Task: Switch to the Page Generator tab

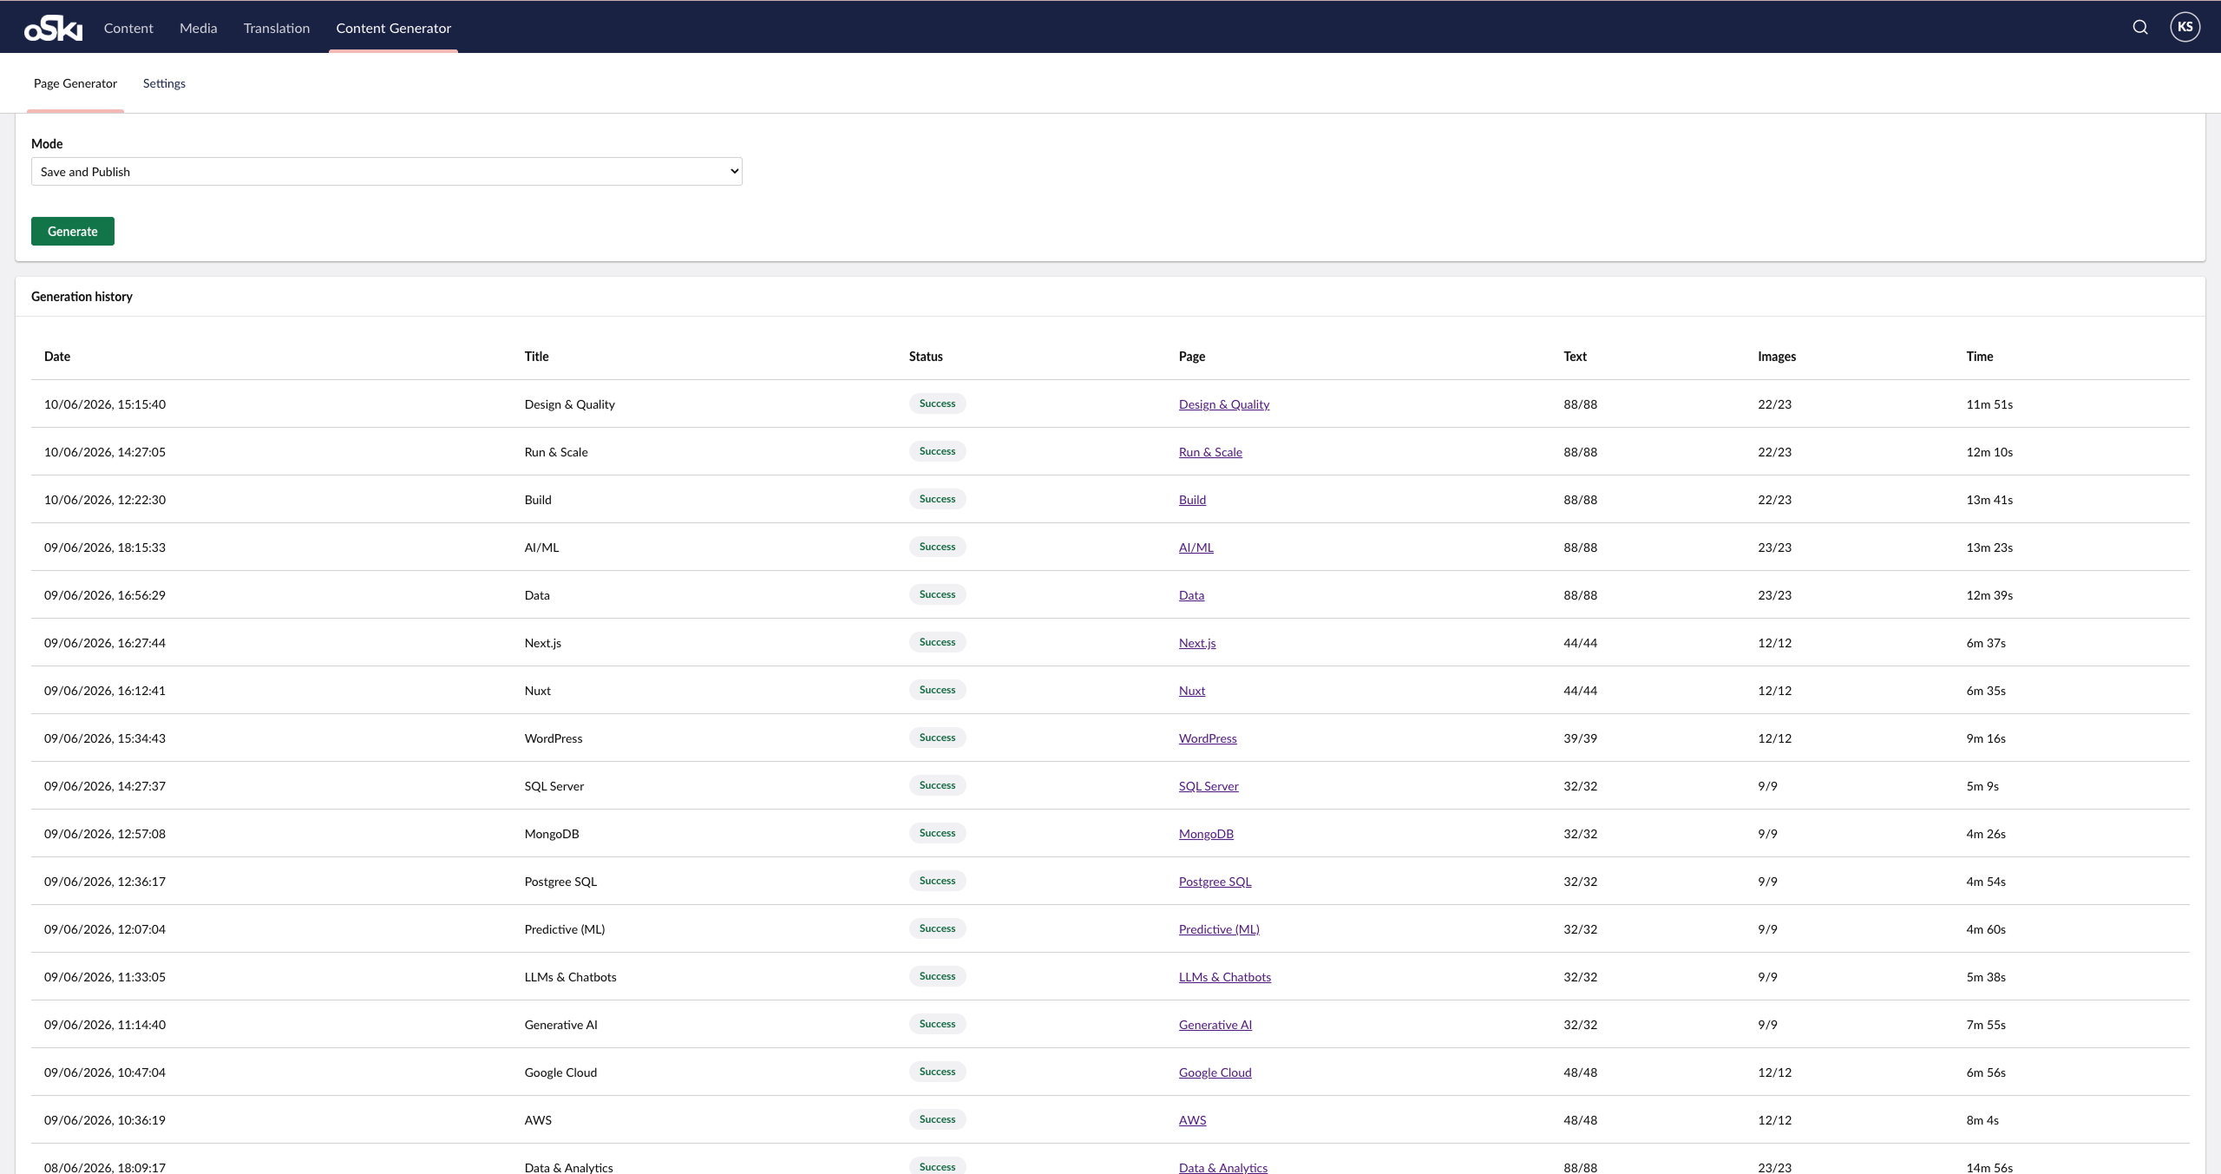Action: pyautogui.click(x=75, y=83)
